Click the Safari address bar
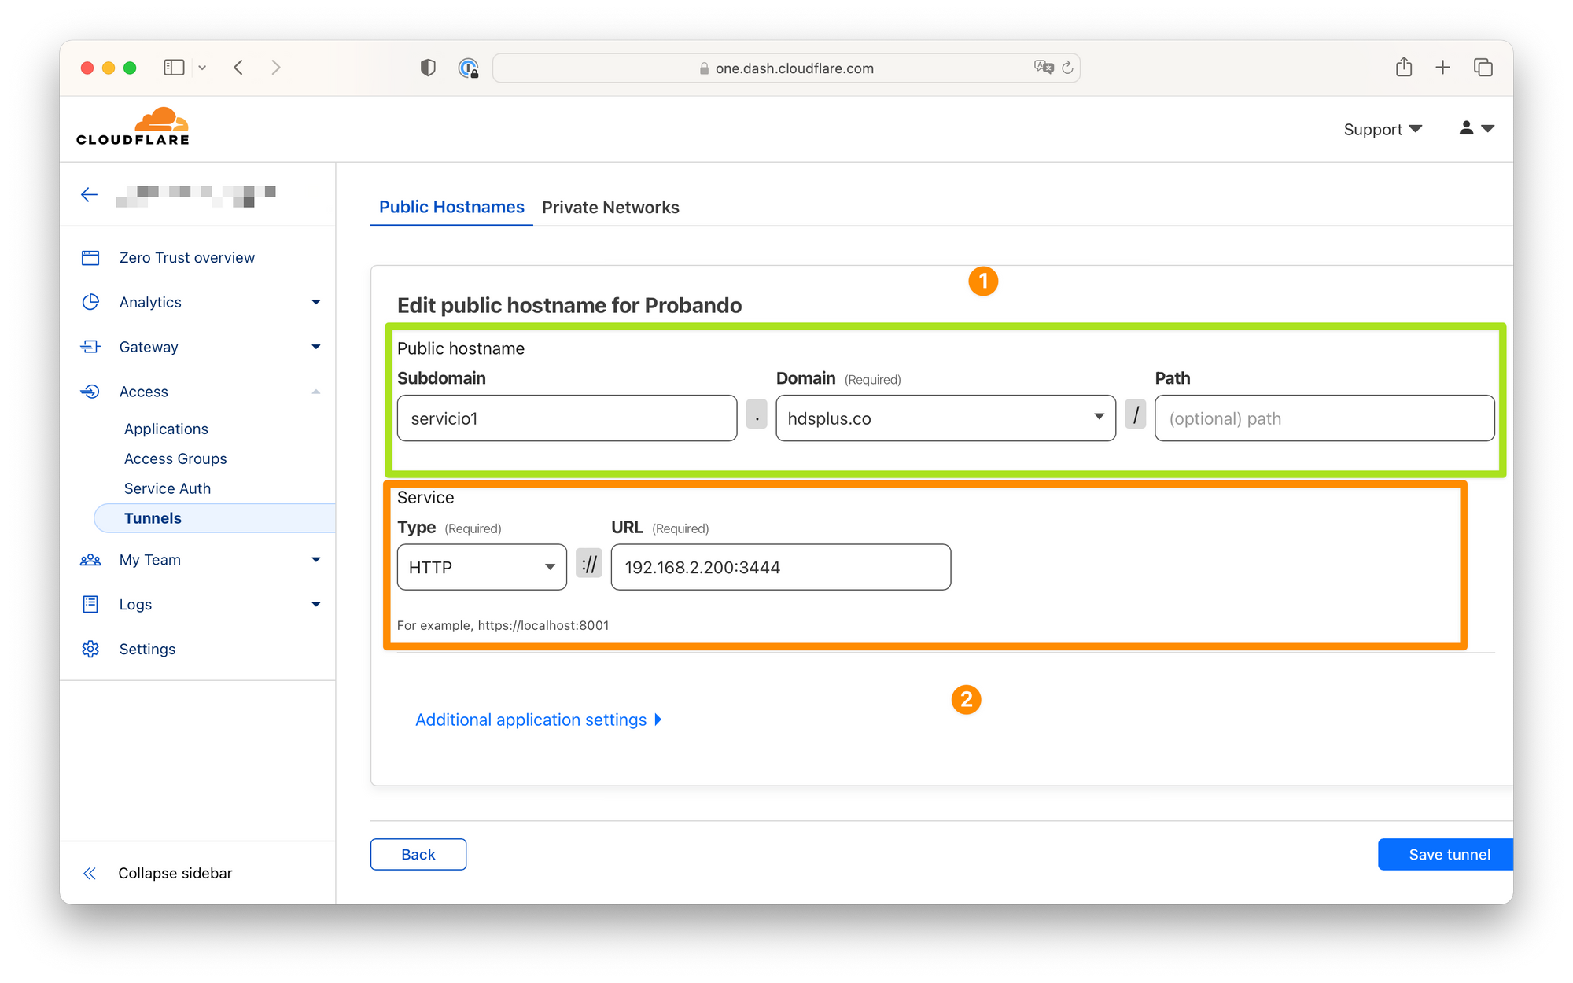The height and width of the screenshot is (983, 1573). [786, 68]
